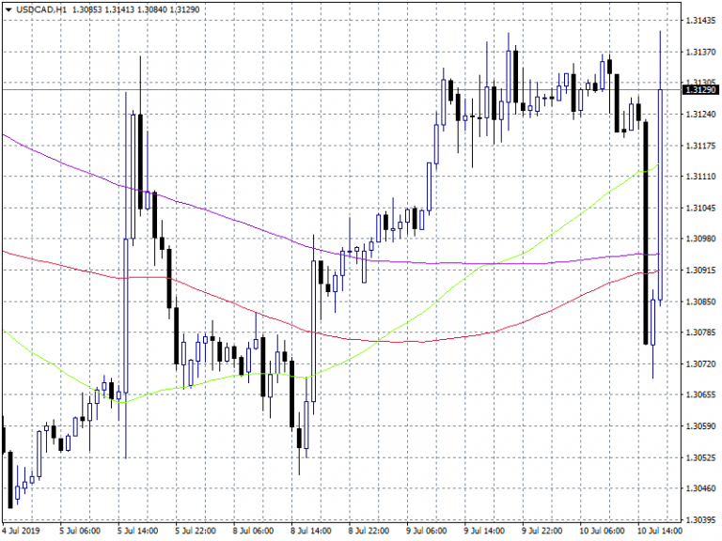Select the highlighted current price tag 1.31290

click(x=700, y=90)
